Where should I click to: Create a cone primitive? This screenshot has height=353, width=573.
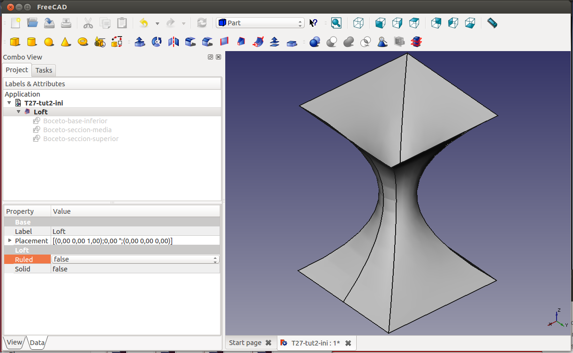(x=66, y=42)
